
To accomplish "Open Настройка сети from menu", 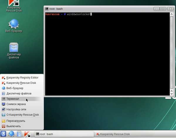I will [16, 109].
